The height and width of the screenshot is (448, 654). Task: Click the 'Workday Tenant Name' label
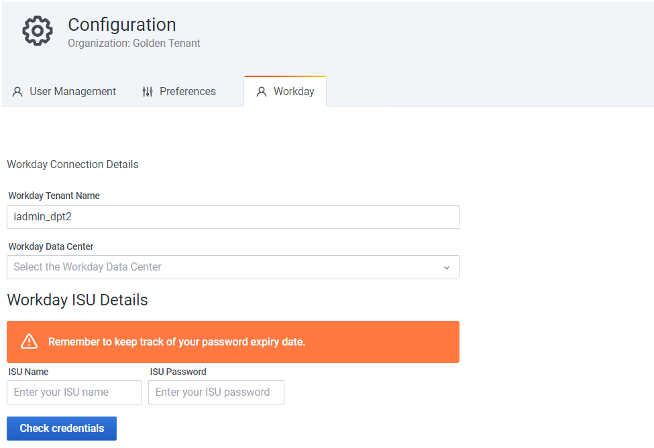(x=54, y=196)
